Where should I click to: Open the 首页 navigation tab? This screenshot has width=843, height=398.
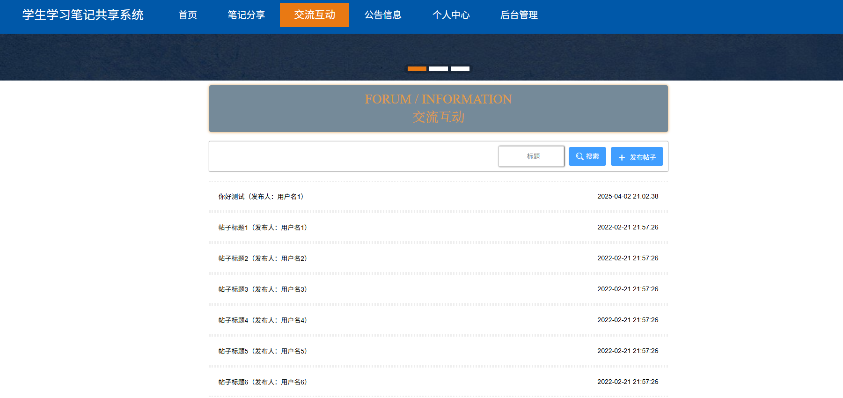[188, 15]
